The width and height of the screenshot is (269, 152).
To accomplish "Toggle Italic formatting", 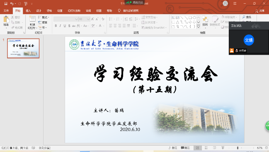I will (60, 26).
